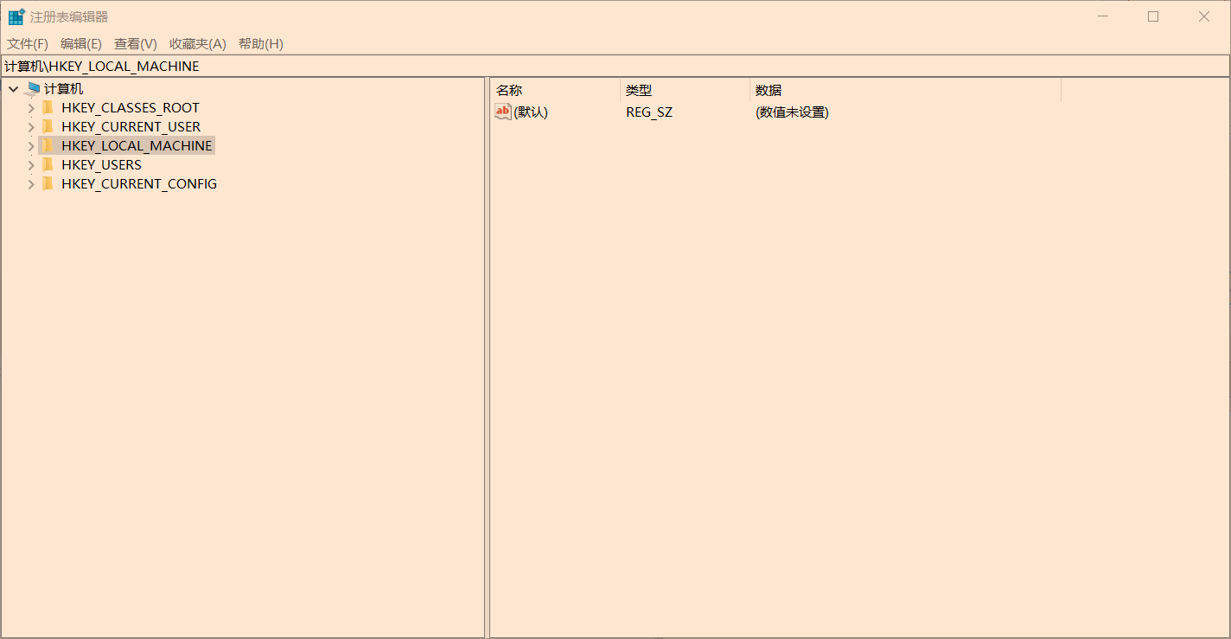Click the HKEY_CURRENT_USER folder icon

pos(48,127)
